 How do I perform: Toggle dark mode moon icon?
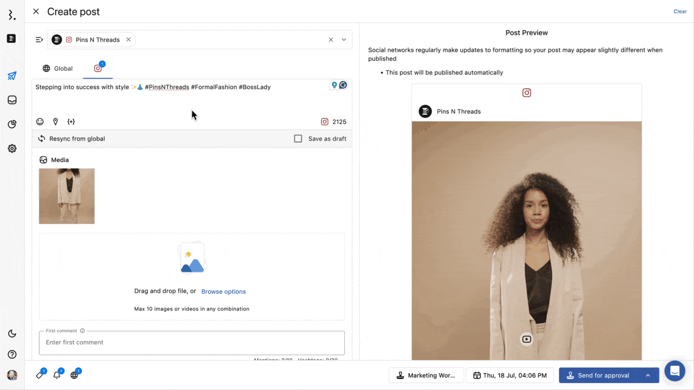12,334
